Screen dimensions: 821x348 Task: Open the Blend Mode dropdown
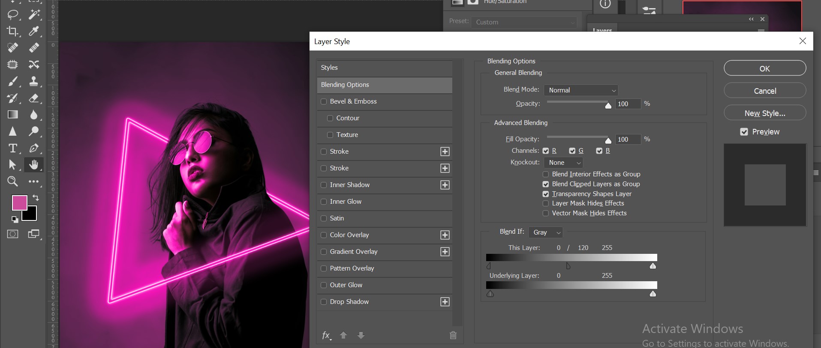[580, 90]
